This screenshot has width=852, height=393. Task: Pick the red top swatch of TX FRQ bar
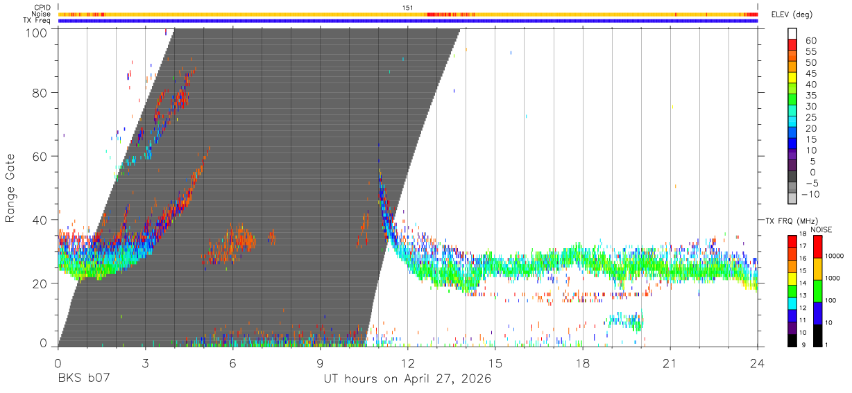792,241
